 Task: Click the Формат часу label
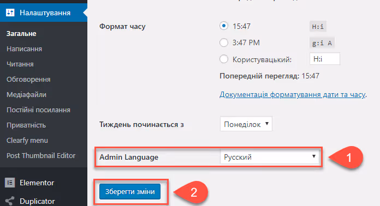(x=122, y=26)
